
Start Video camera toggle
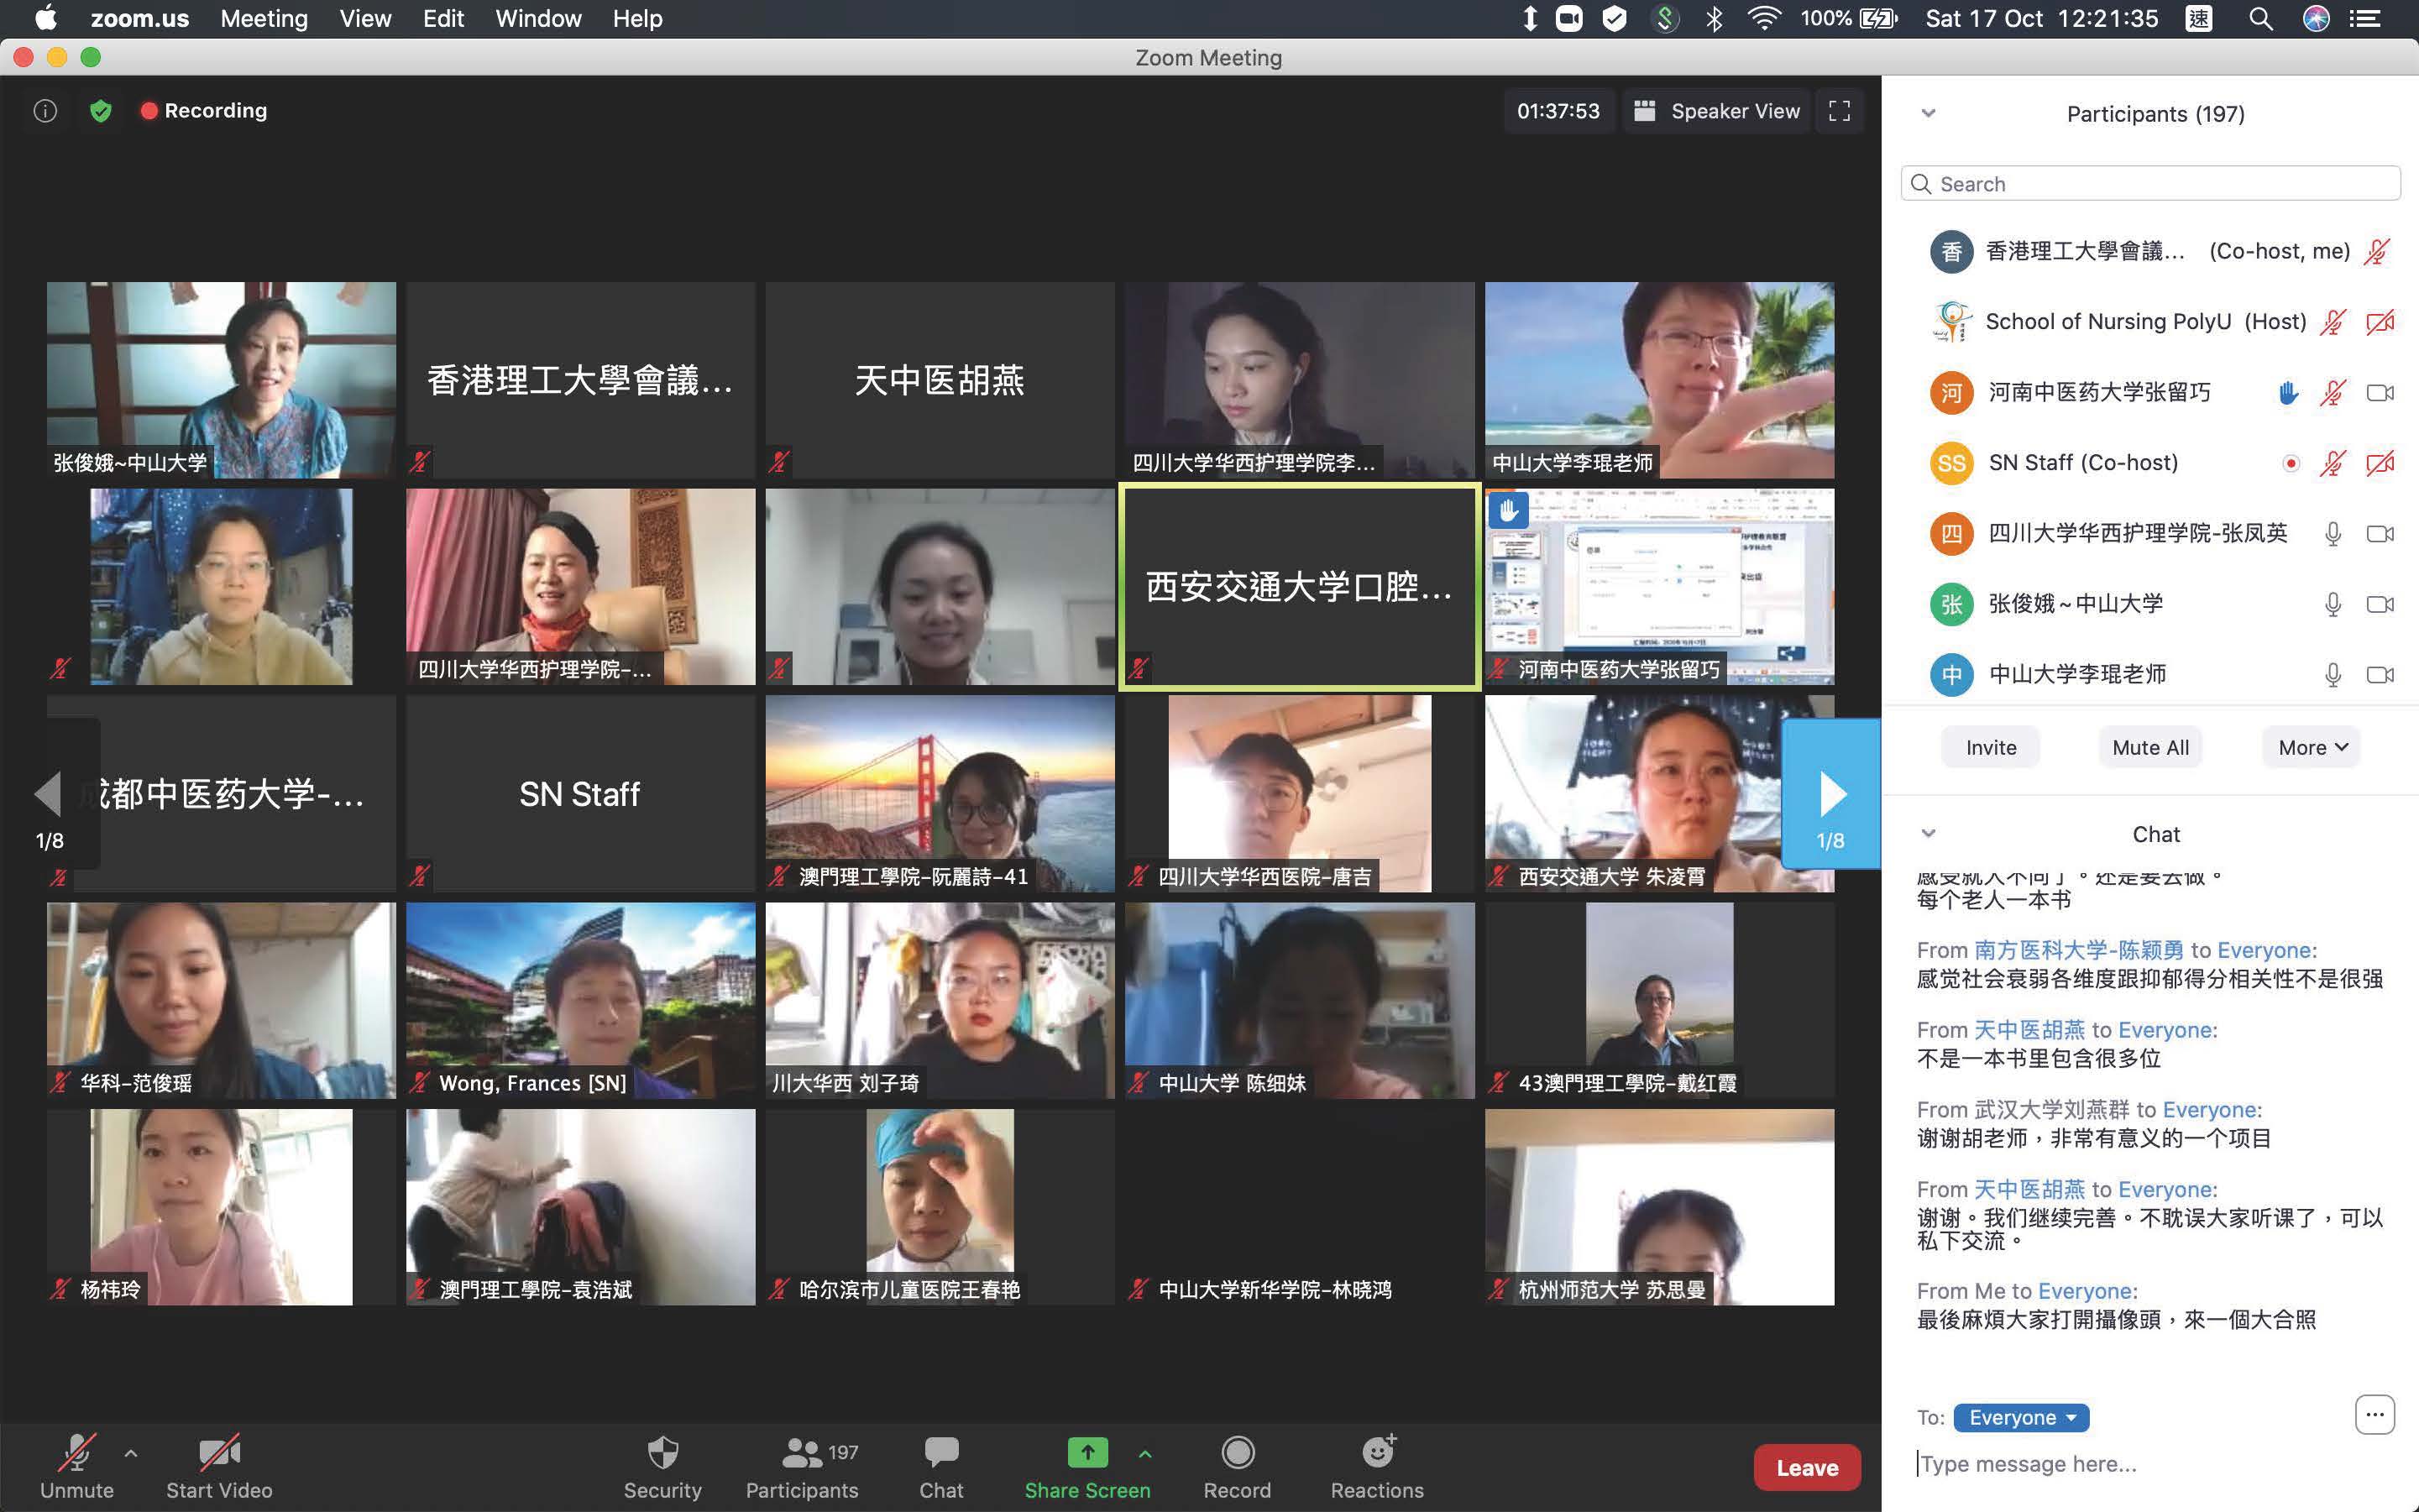(219, 1466)
